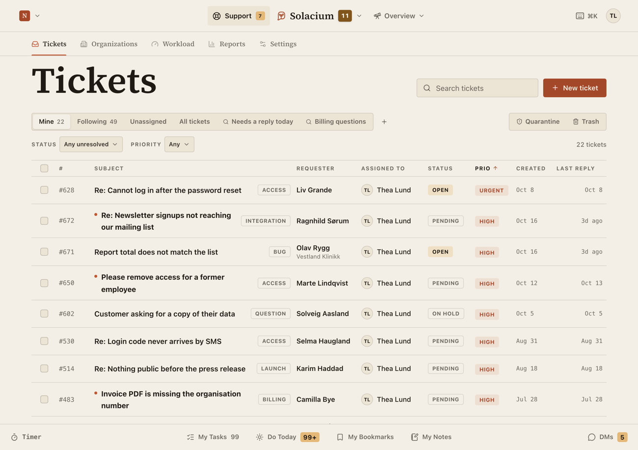Click the Solacium project logo

click(x=281, y=16)
